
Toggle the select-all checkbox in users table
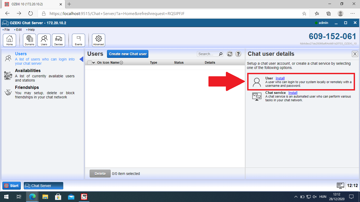coord(90,63)
